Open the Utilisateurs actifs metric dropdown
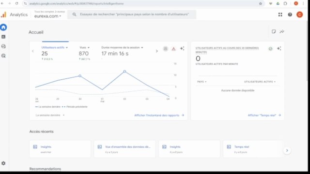 coord(55,47)
